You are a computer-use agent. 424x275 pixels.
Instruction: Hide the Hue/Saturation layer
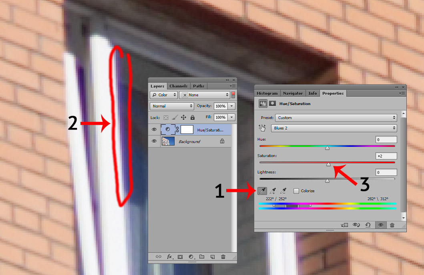(154, 130)
